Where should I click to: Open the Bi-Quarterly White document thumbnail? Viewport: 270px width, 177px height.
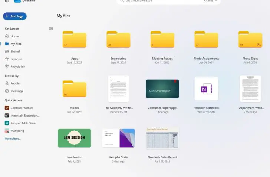(x=118, y=89)
